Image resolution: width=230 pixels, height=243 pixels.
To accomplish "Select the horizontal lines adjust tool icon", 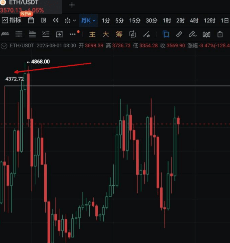I will tap(19, 34).
